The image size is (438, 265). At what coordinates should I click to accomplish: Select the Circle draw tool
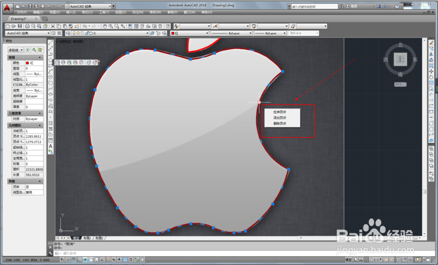tap(50, 77)
